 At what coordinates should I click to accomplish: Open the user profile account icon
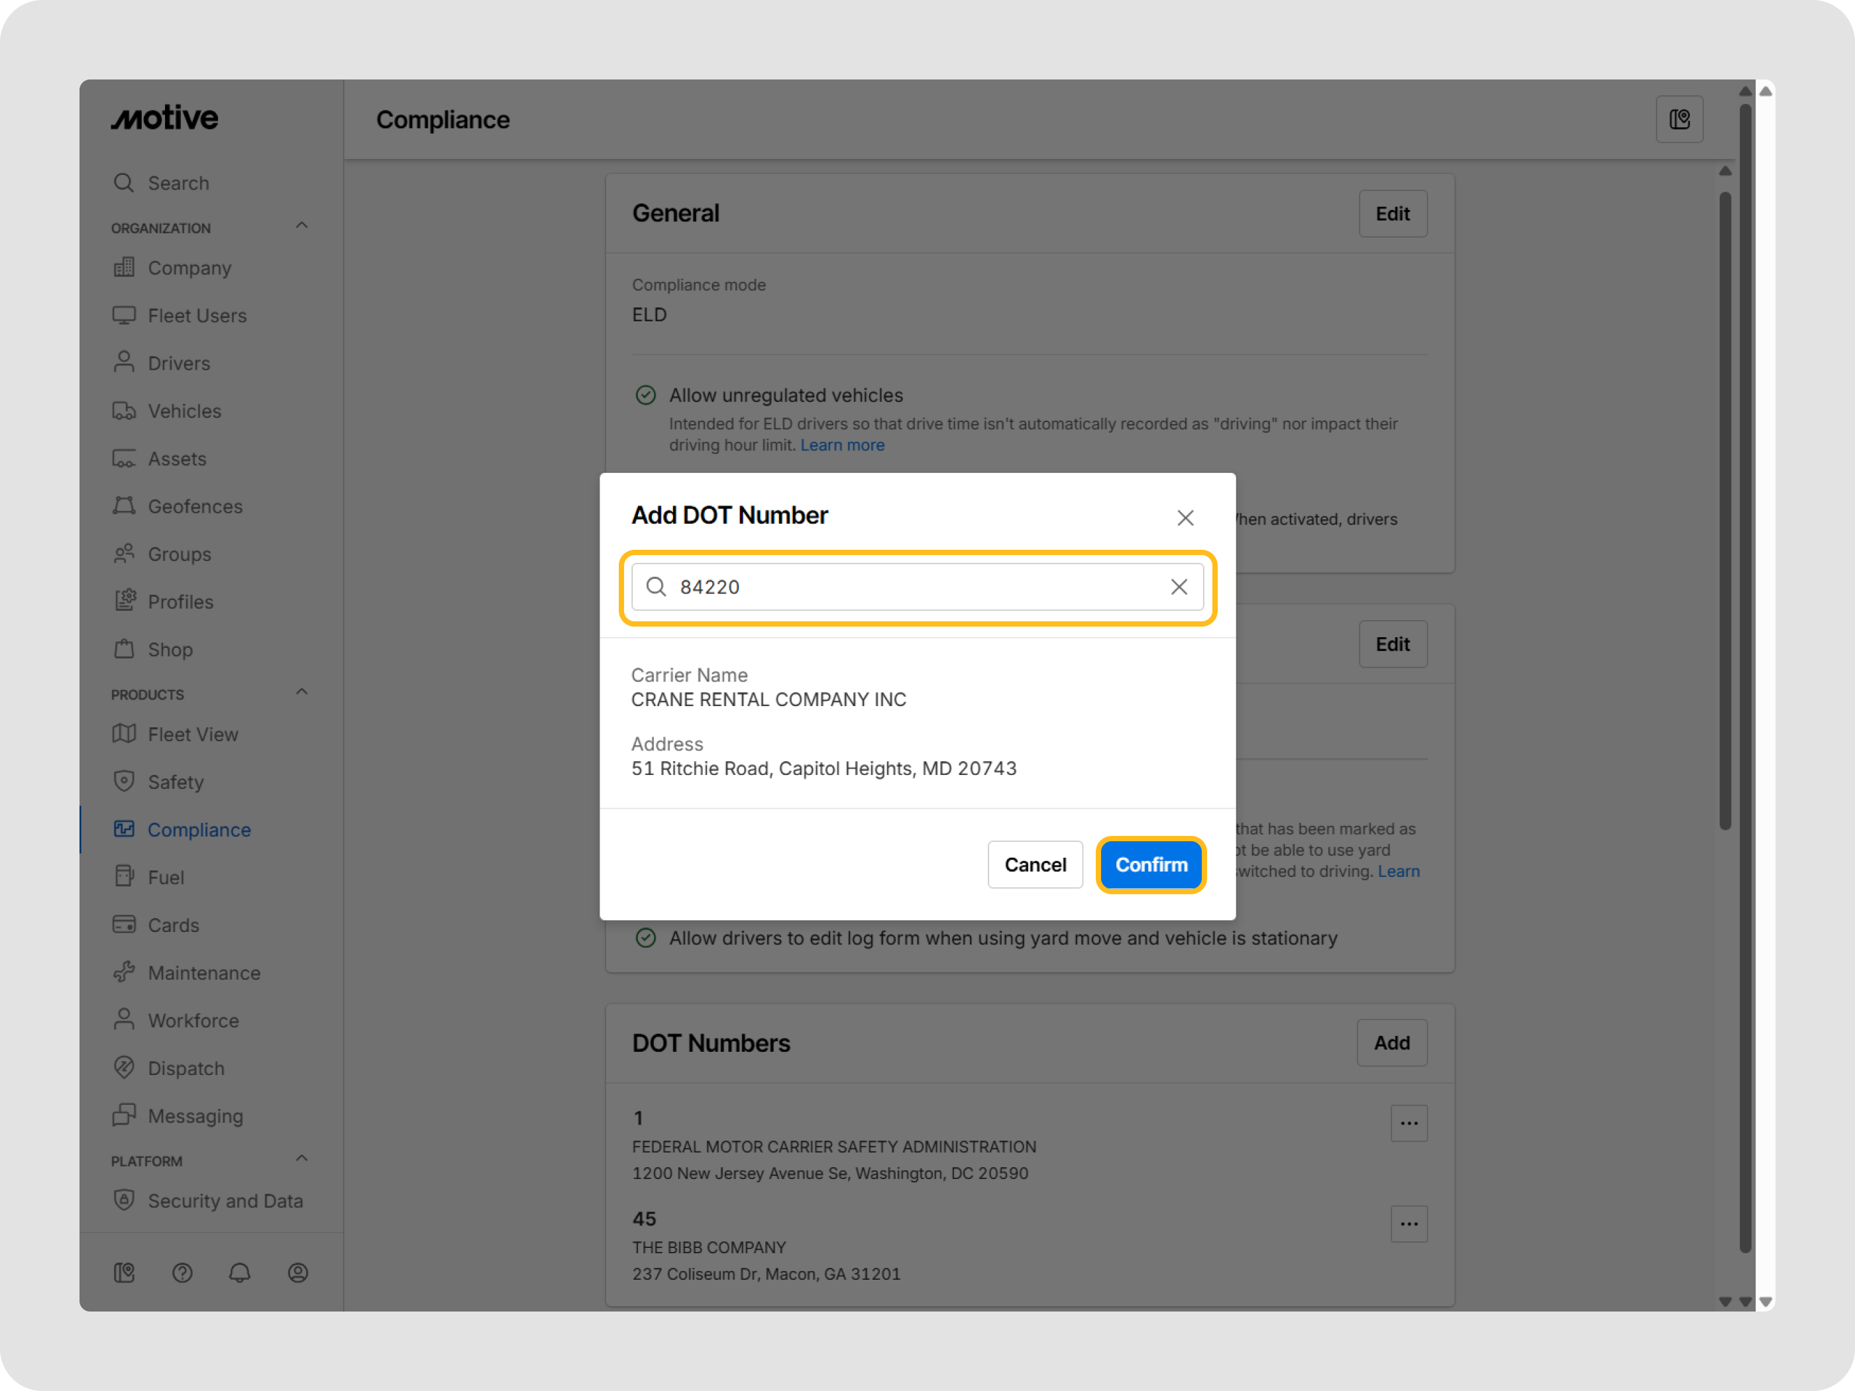(297, 1273)
